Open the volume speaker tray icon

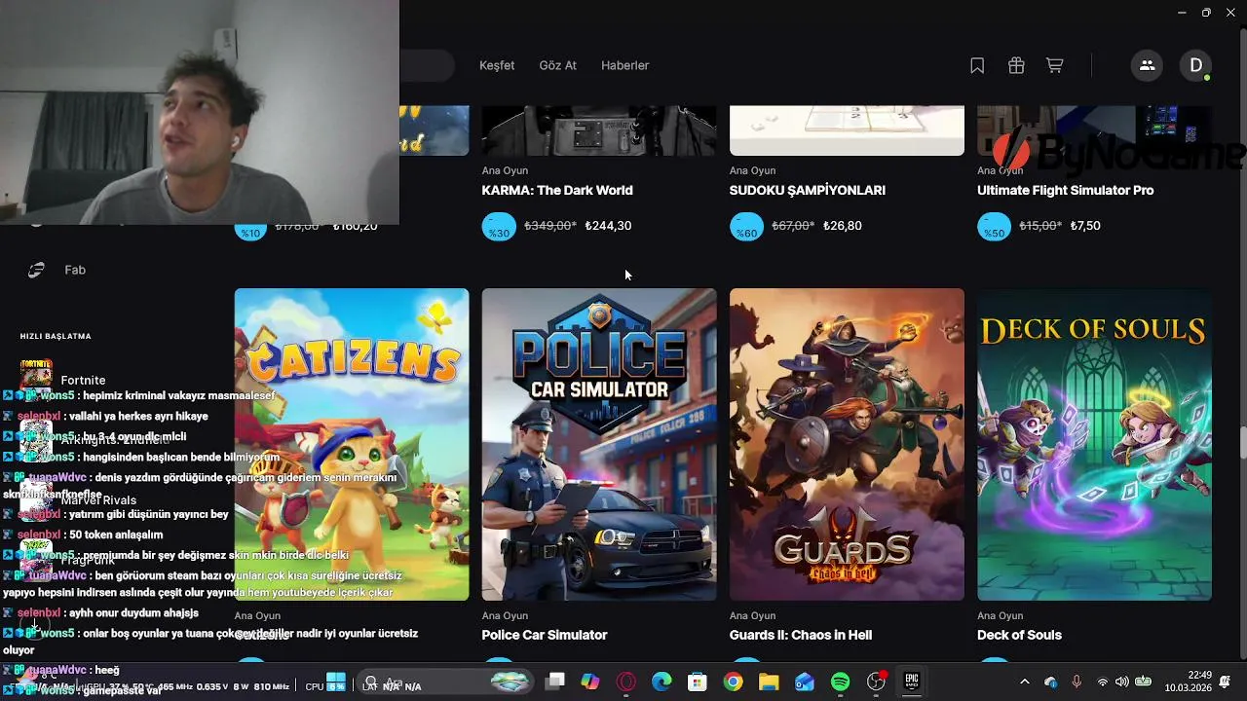[x=1121, y=682]
